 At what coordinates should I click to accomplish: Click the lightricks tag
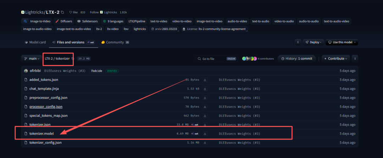pyautogui.click(x=140, y=29)
